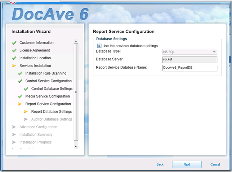This screenshot has height=172, width=232.
Task: Click the Next button
Action: click(x=187, y=164)
